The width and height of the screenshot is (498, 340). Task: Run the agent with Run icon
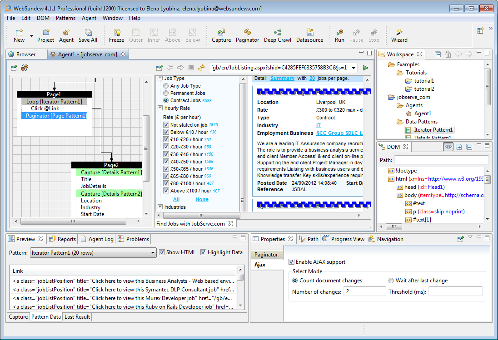(x=339, y=35)
